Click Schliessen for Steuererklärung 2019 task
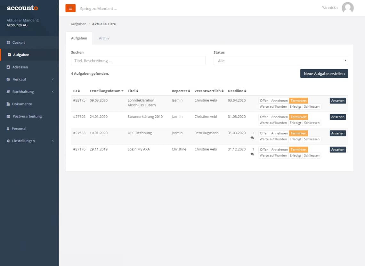 (x=312, y=123)
